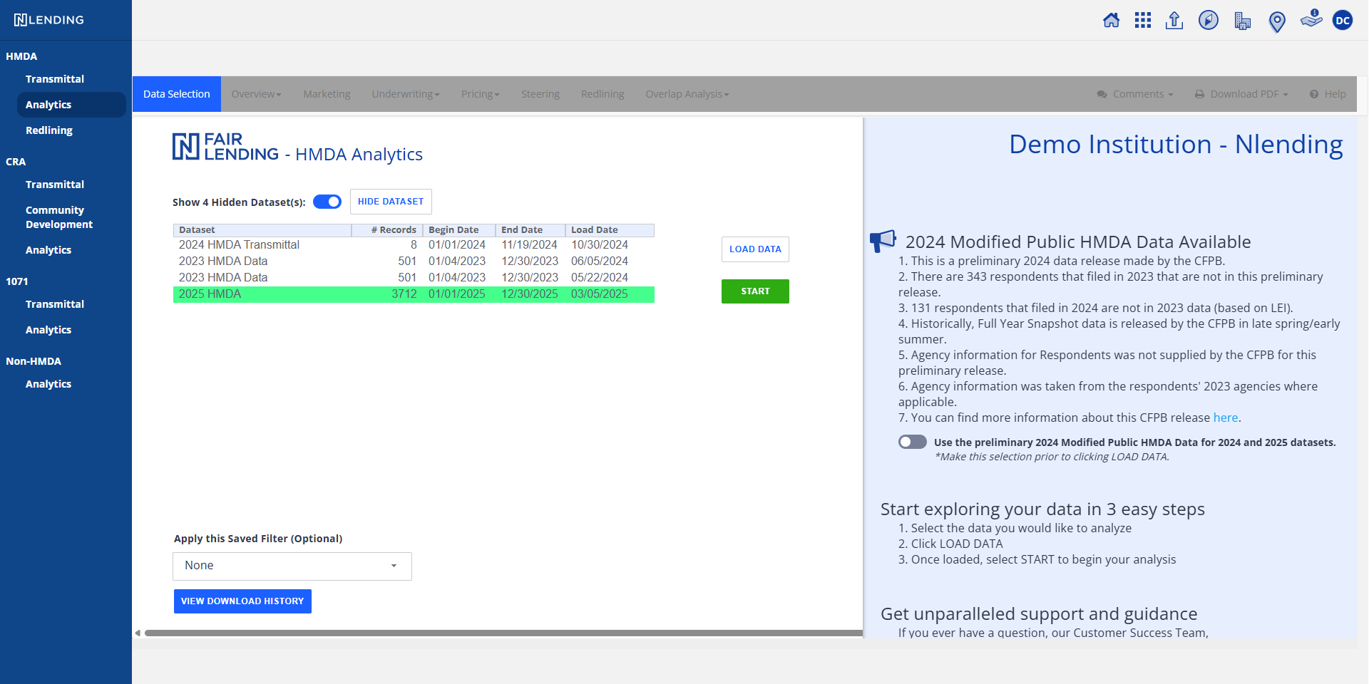The width and height of the screenshot is (1369, 684).
Task: Open the map location pin icon
Action: click(1277, 22)
